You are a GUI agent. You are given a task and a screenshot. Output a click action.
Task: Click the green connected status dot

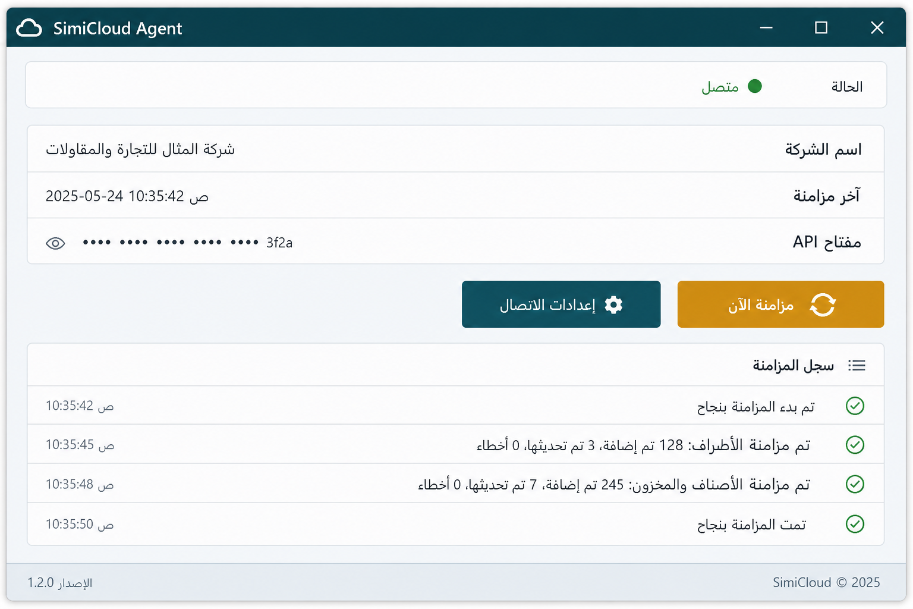[755, 86]
